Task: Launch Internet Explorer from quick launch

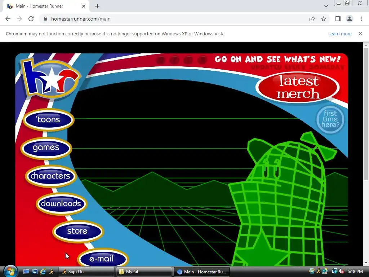Action: pos(43,272)
